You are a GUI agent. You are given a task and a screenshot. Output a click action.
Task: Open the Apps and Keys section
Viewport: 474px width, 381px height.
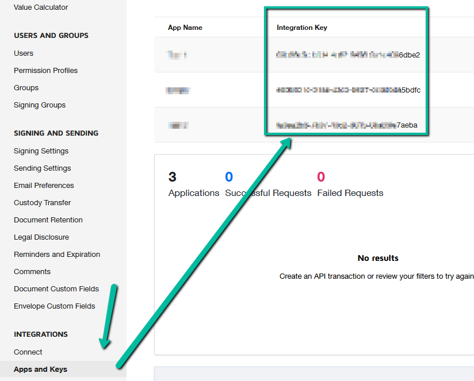coord(40,370)
